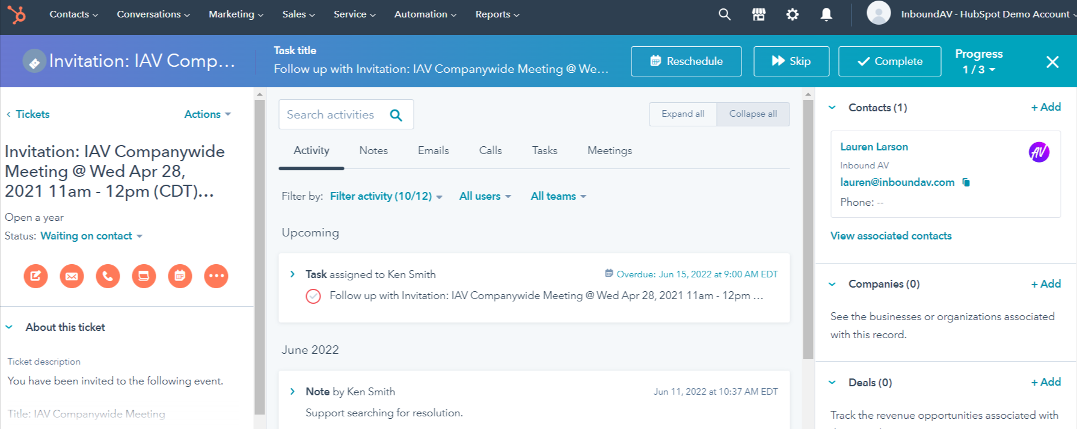Click Expand all
The image size is (1077, 429).
pos(683,114)
